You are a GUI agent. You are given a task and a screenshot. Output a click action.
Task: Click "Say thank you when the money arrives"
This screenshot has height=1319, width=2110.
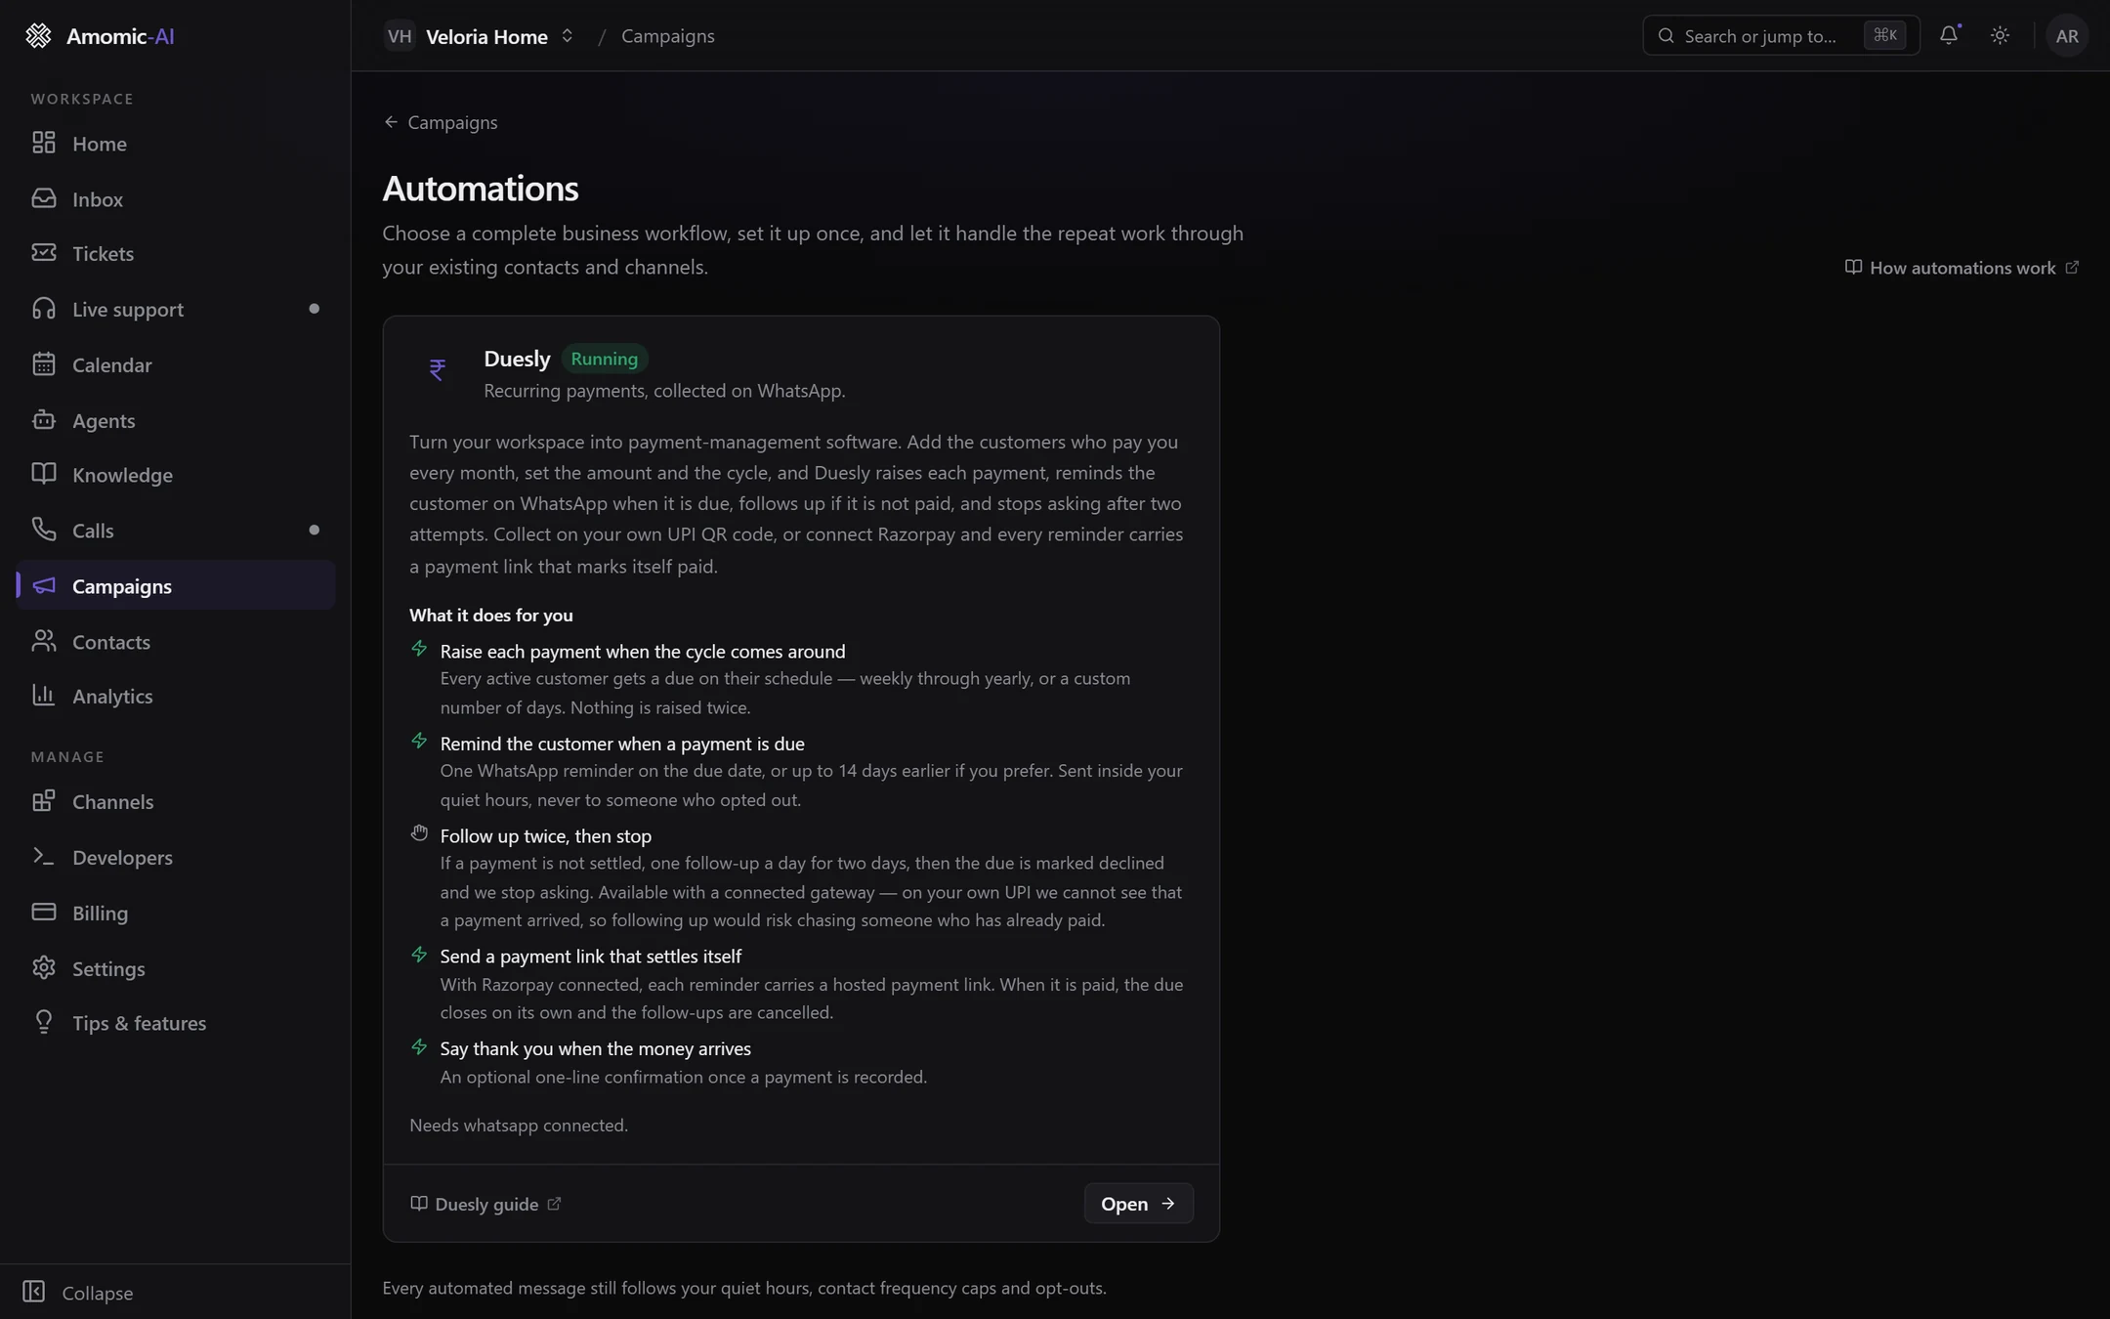[x=595, y=1048]
